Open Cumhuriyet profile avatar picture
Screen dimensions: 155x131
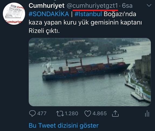click(14, 14)
